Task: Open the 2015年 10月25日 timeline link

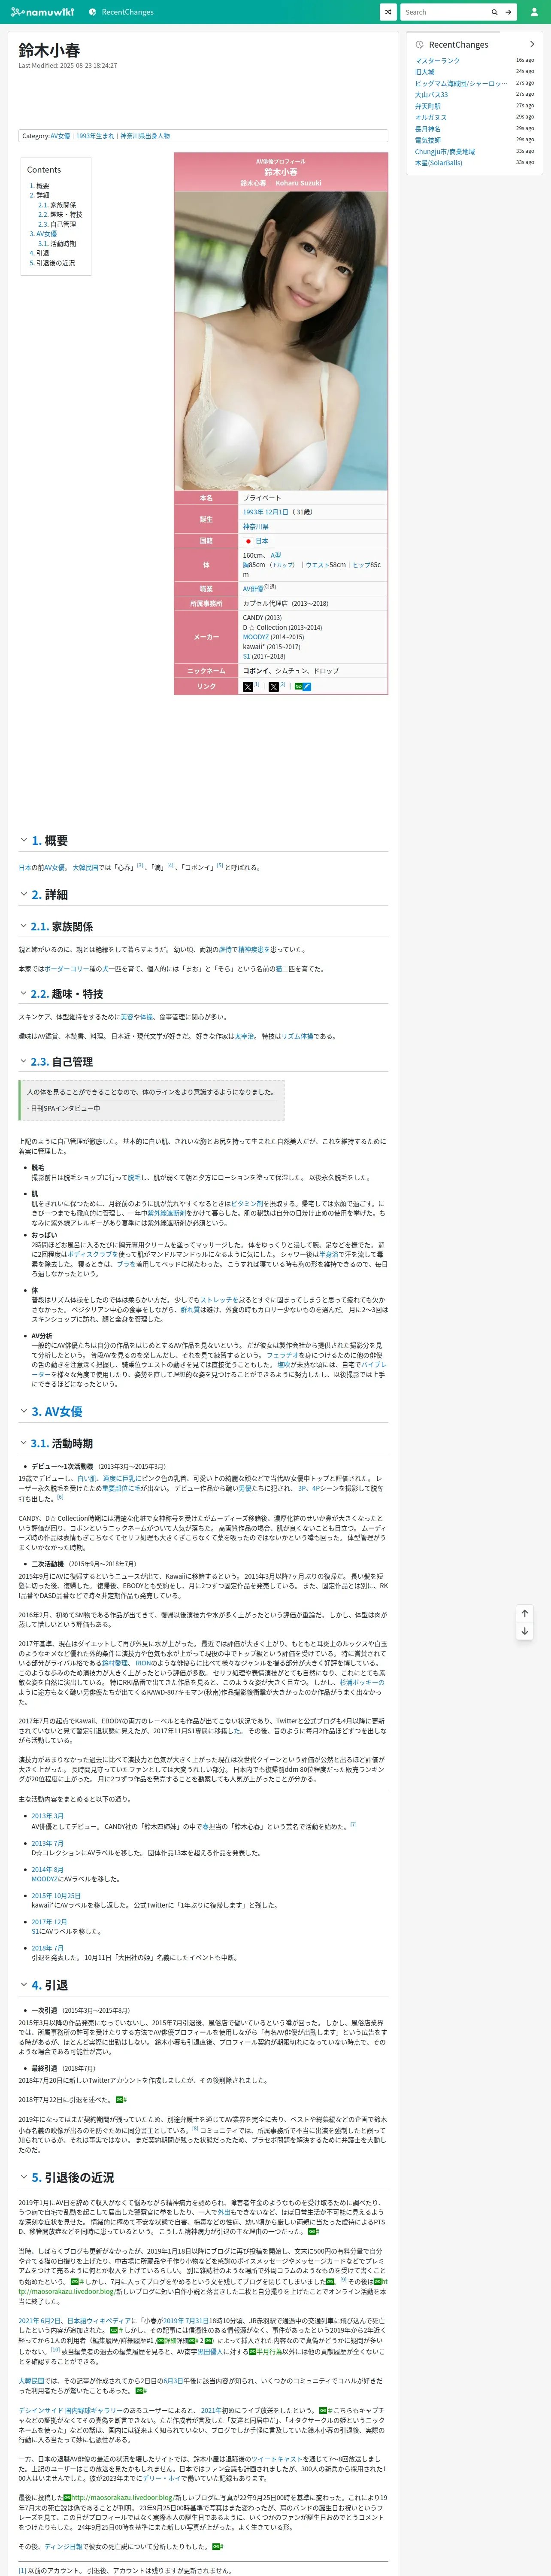Action: point(56,1895)
